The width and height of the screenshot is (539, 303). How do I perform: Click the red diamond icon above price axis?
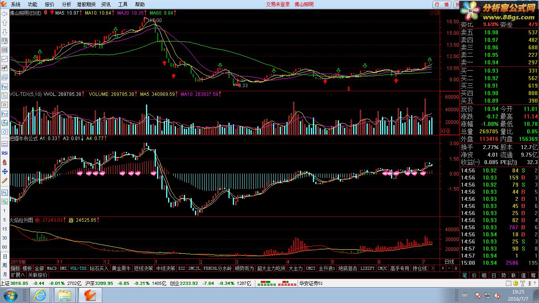(432, 13)
